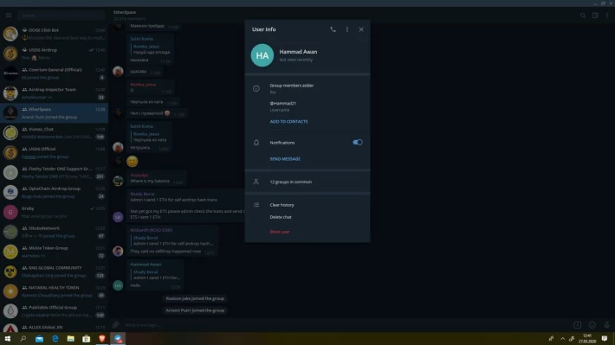
Task: Click the Telegram icon on the taskbar
Action: pyautogui.click(x=118, y=339)
